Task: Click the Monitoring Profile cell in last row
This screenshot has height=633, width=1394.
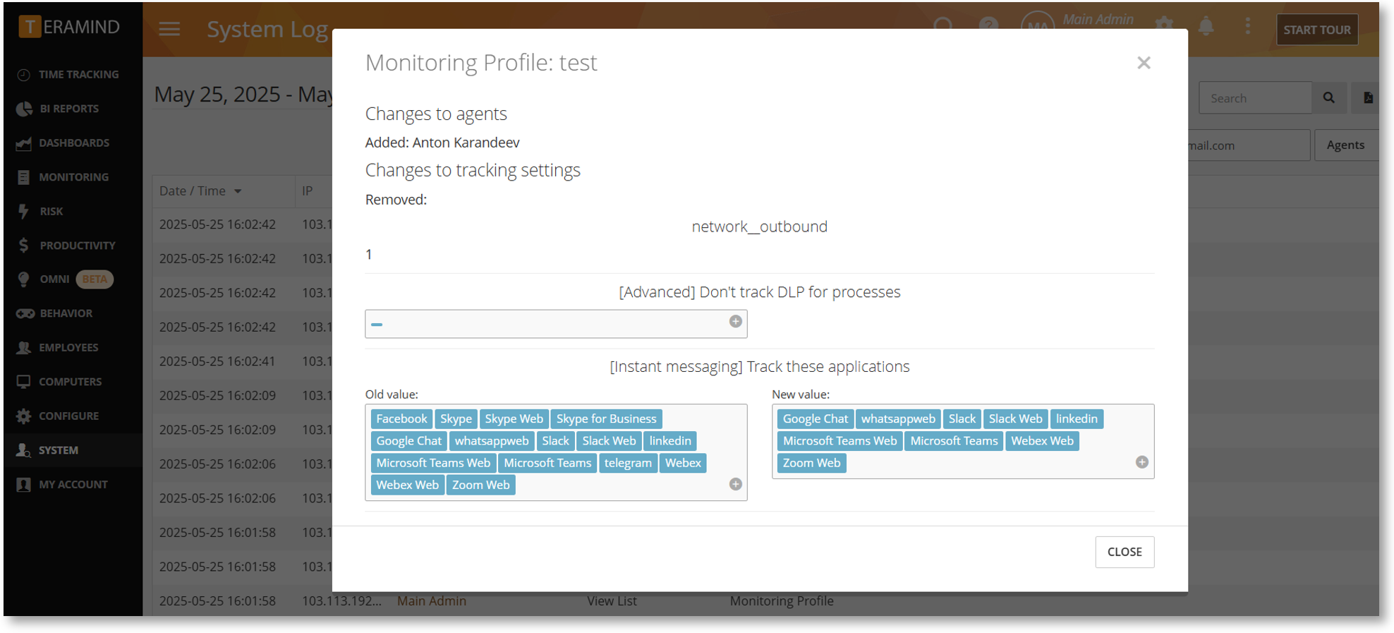Action: [x=782, y=601]
